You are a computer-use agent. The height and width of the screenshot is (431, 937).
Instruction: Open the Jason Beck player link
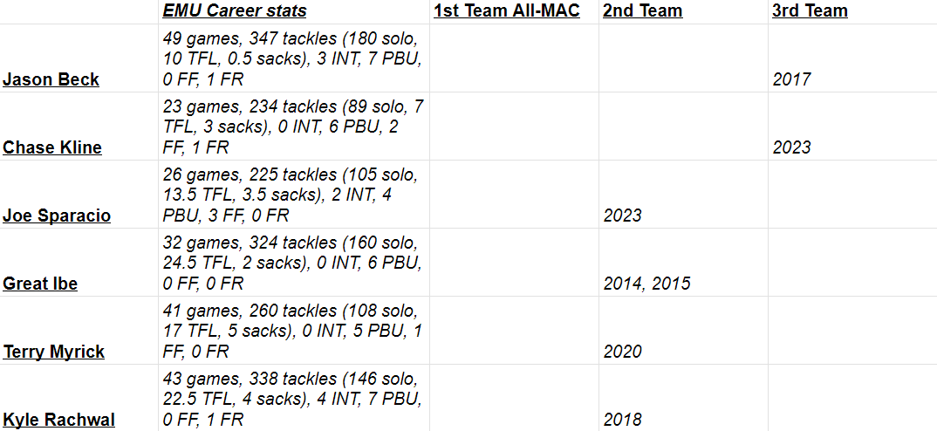51,79
